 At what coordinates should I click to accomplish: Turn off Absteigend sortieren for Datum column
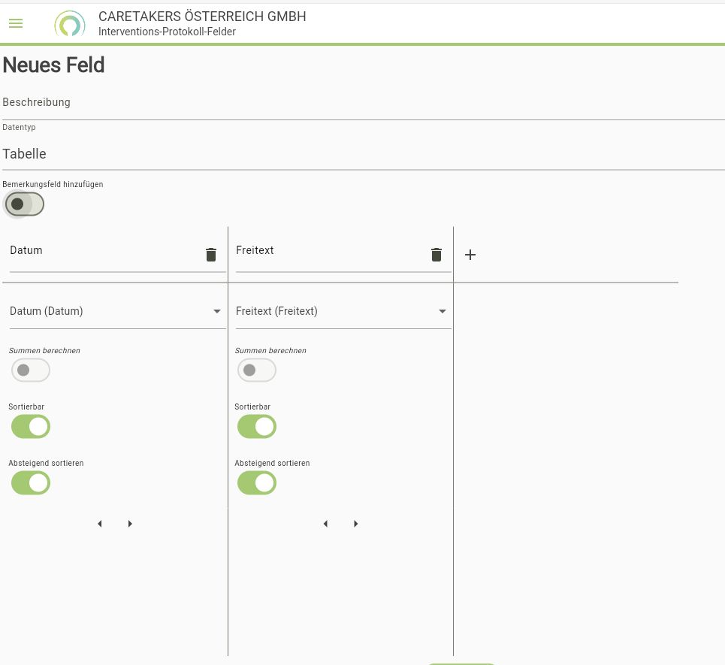click(31, 483)
